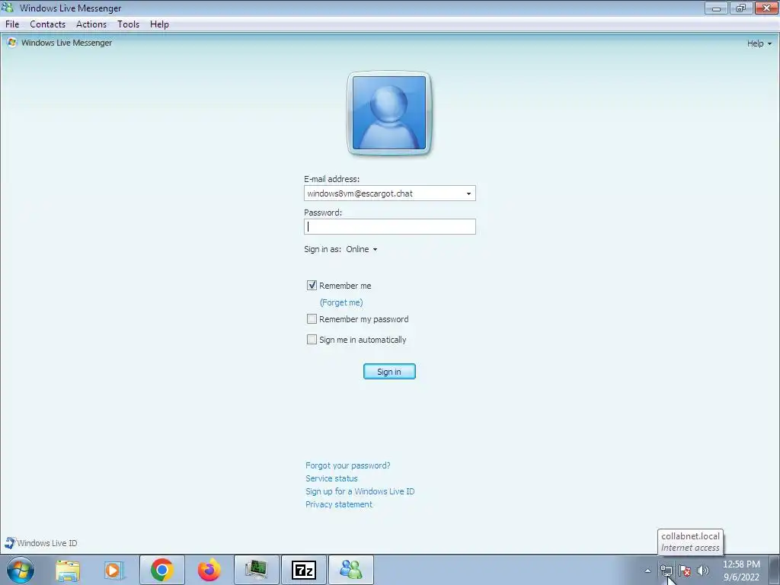Minimize the Windows Live Messenger window
Image resolution: width=780 pixels, height=585 pixels.
[716, 8]
